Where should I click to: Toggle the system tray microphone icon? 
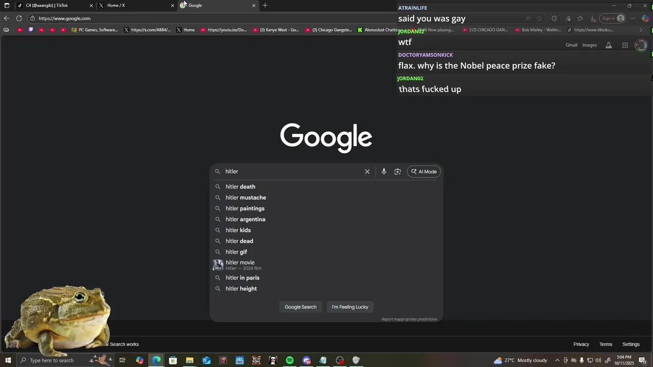(582, 360)
